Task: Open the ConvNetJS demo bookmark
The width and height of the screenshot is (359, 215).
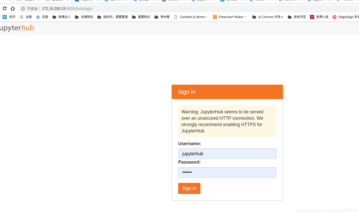Action: [x=191, y=17]
